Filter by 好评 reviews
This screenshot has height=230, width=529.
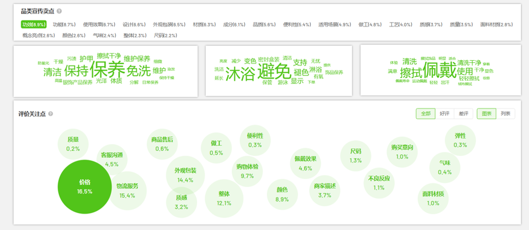[x=444, y=114]
